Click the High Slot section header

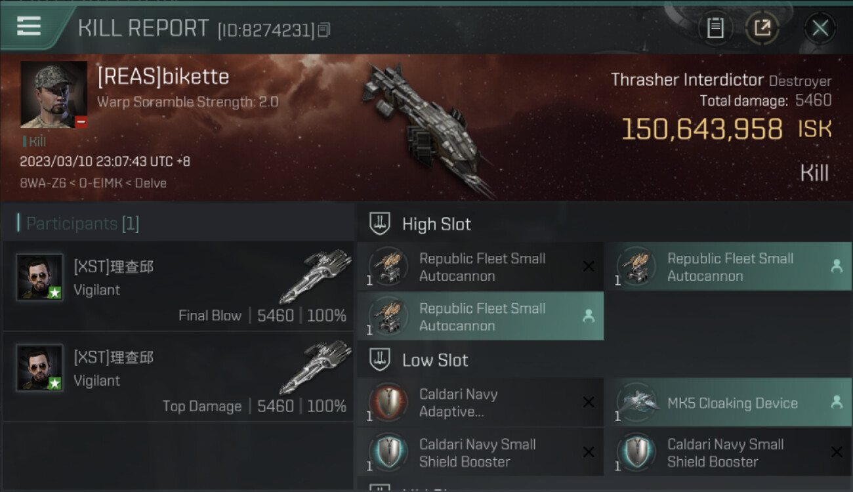[x=436, y=224]
